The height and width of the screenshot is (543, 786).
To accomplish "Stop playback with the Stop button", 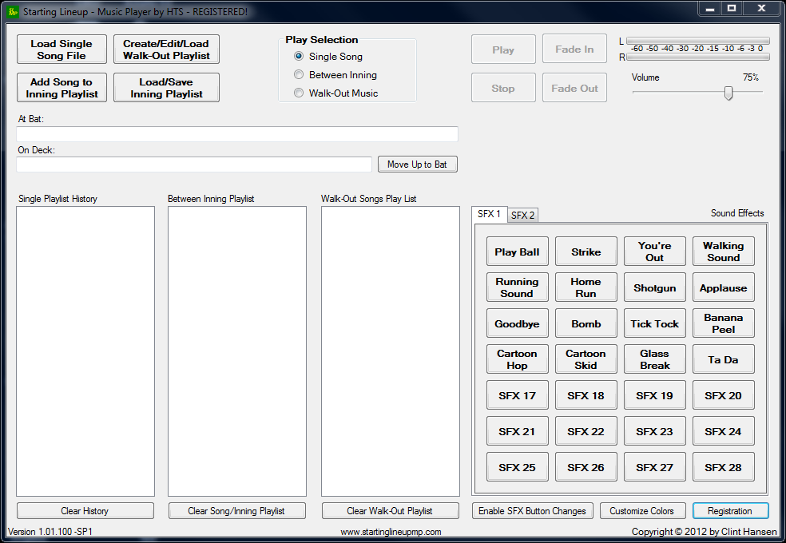I will [x=503, y=88].
